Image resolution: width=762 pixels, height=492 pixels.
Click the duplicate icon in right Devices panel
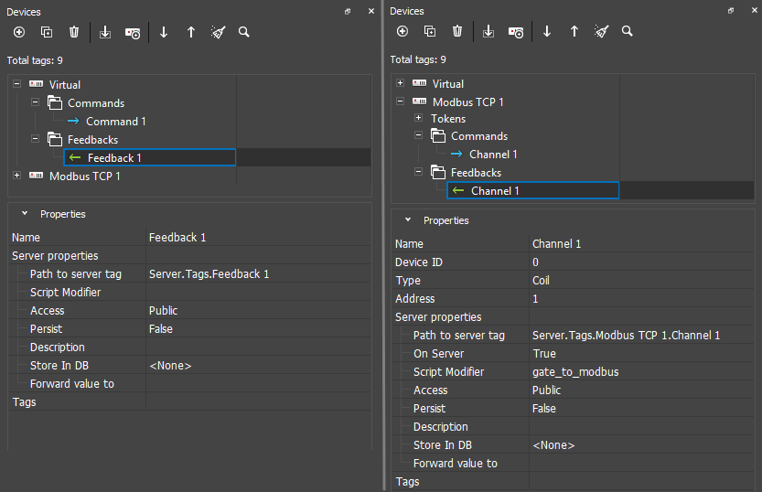tap(430, 31)
